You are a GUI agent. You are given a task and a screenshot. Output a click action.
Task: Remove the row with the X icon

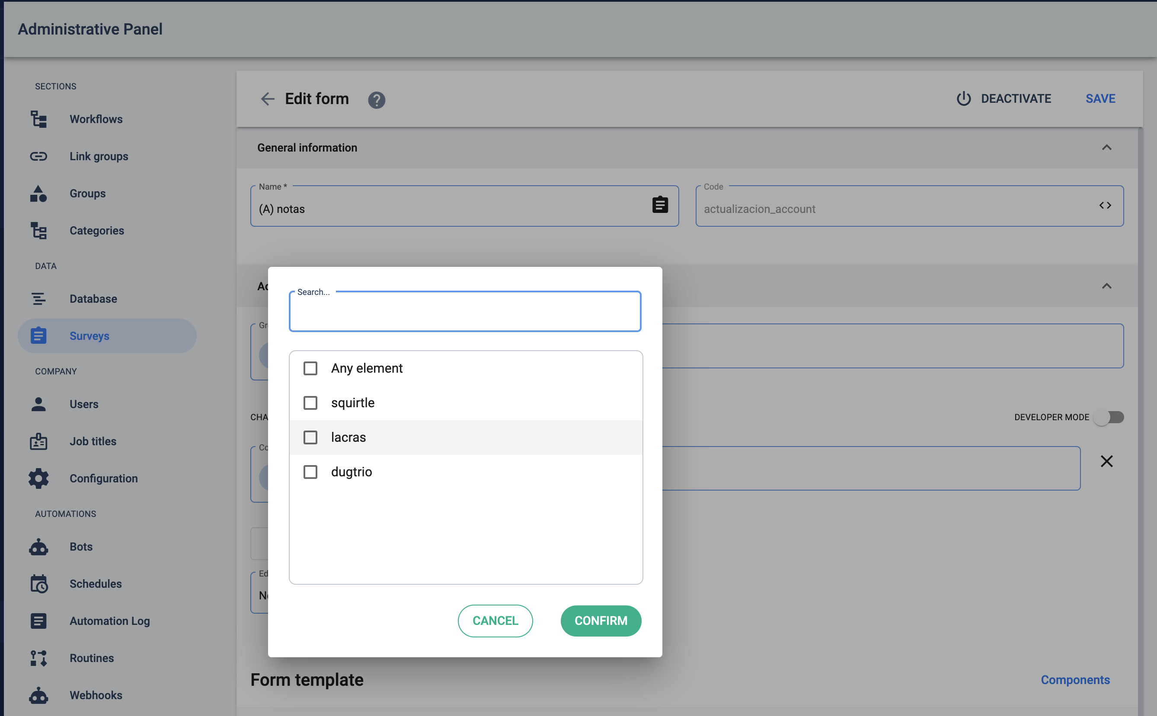pos(1106,461)
